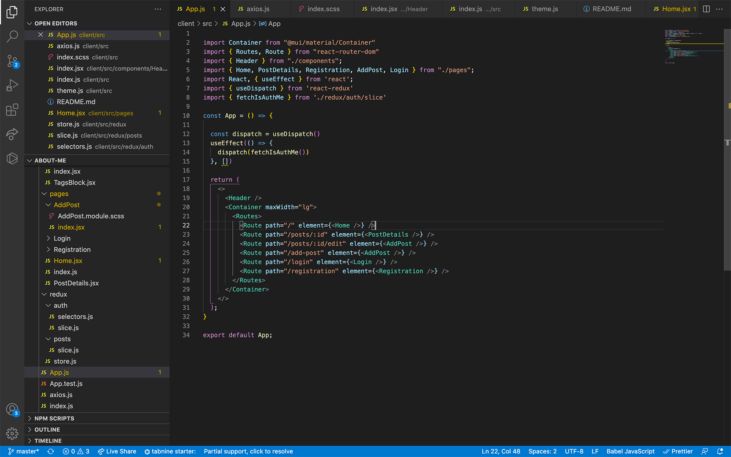Open Run and Debug view

[12, 85]
